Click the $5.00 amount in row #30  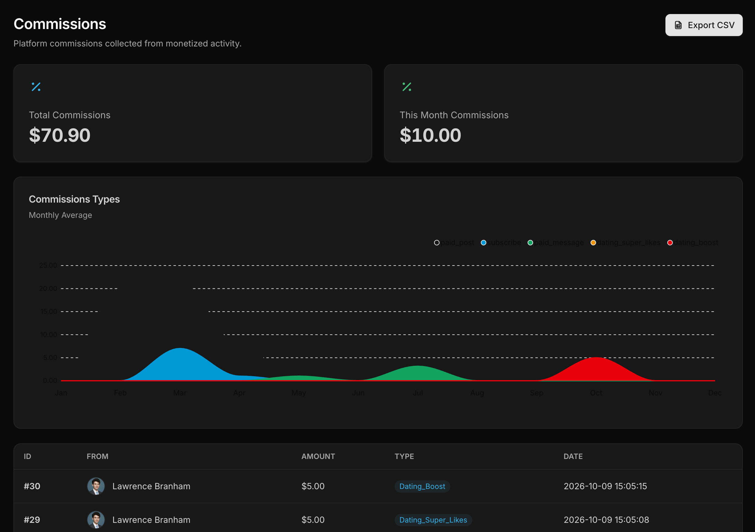[x=313, y=486]
